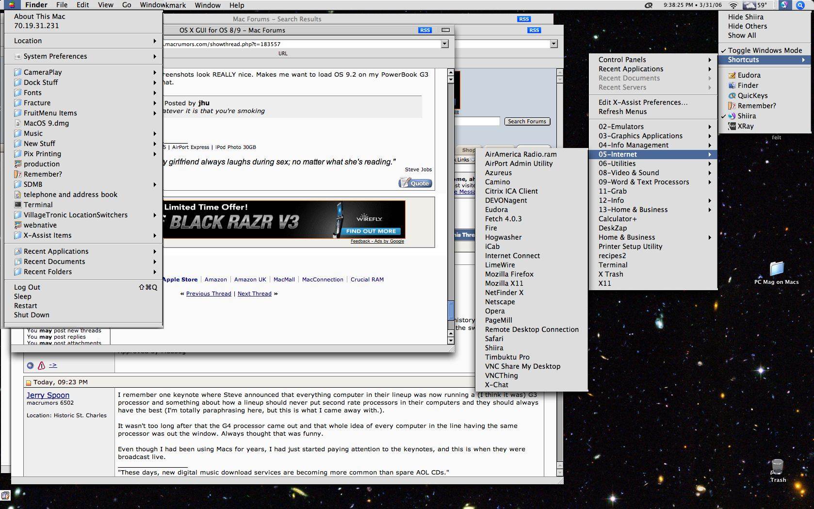
Task: Click the scroll up arrow of front window
Action: (451, 72)
